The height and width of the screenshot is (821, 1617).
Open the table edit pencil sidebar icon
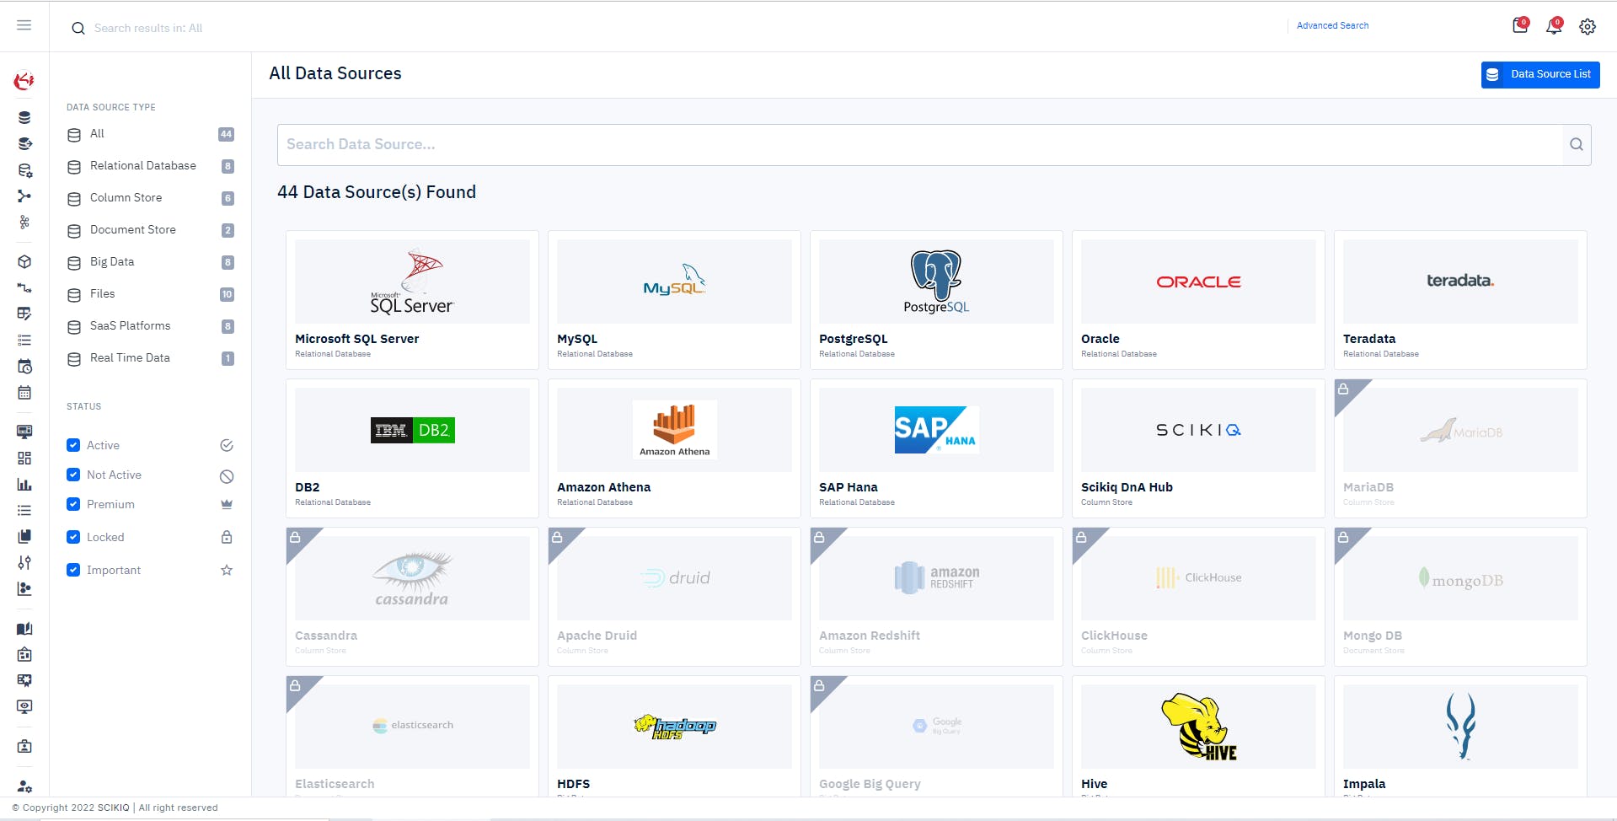click(24, 314)
